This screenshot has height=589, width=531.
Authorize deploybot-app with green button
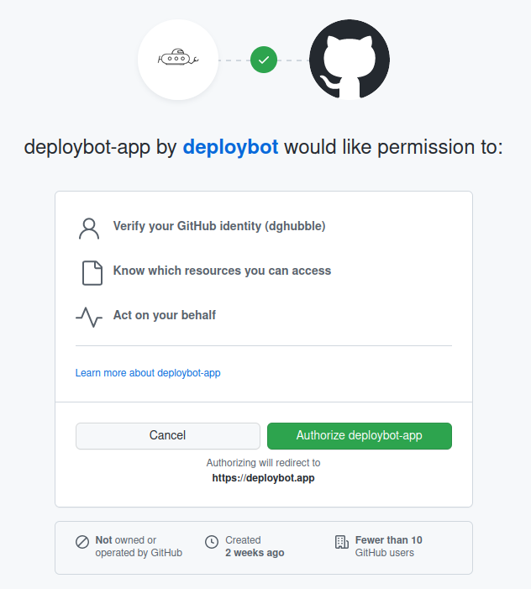click(x=360, y=436)
